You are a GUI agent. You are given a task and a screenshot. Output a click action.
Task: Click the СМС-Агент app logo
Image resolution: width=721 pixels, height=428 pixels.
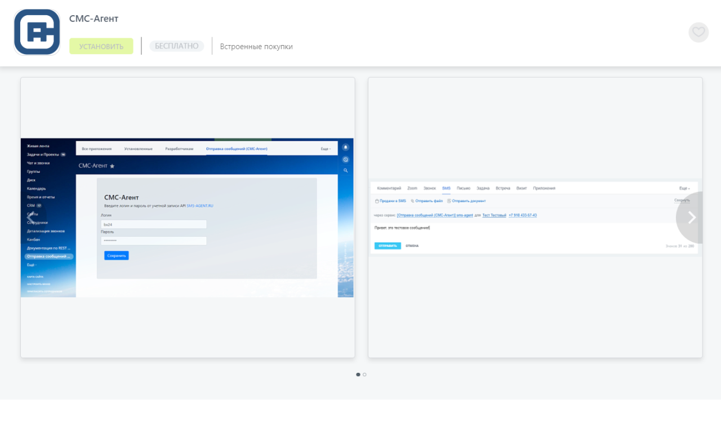pos(37,32)
